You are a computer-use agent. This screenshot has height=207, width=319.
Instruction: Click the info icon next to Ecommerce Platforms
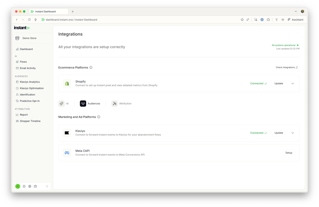91,68
